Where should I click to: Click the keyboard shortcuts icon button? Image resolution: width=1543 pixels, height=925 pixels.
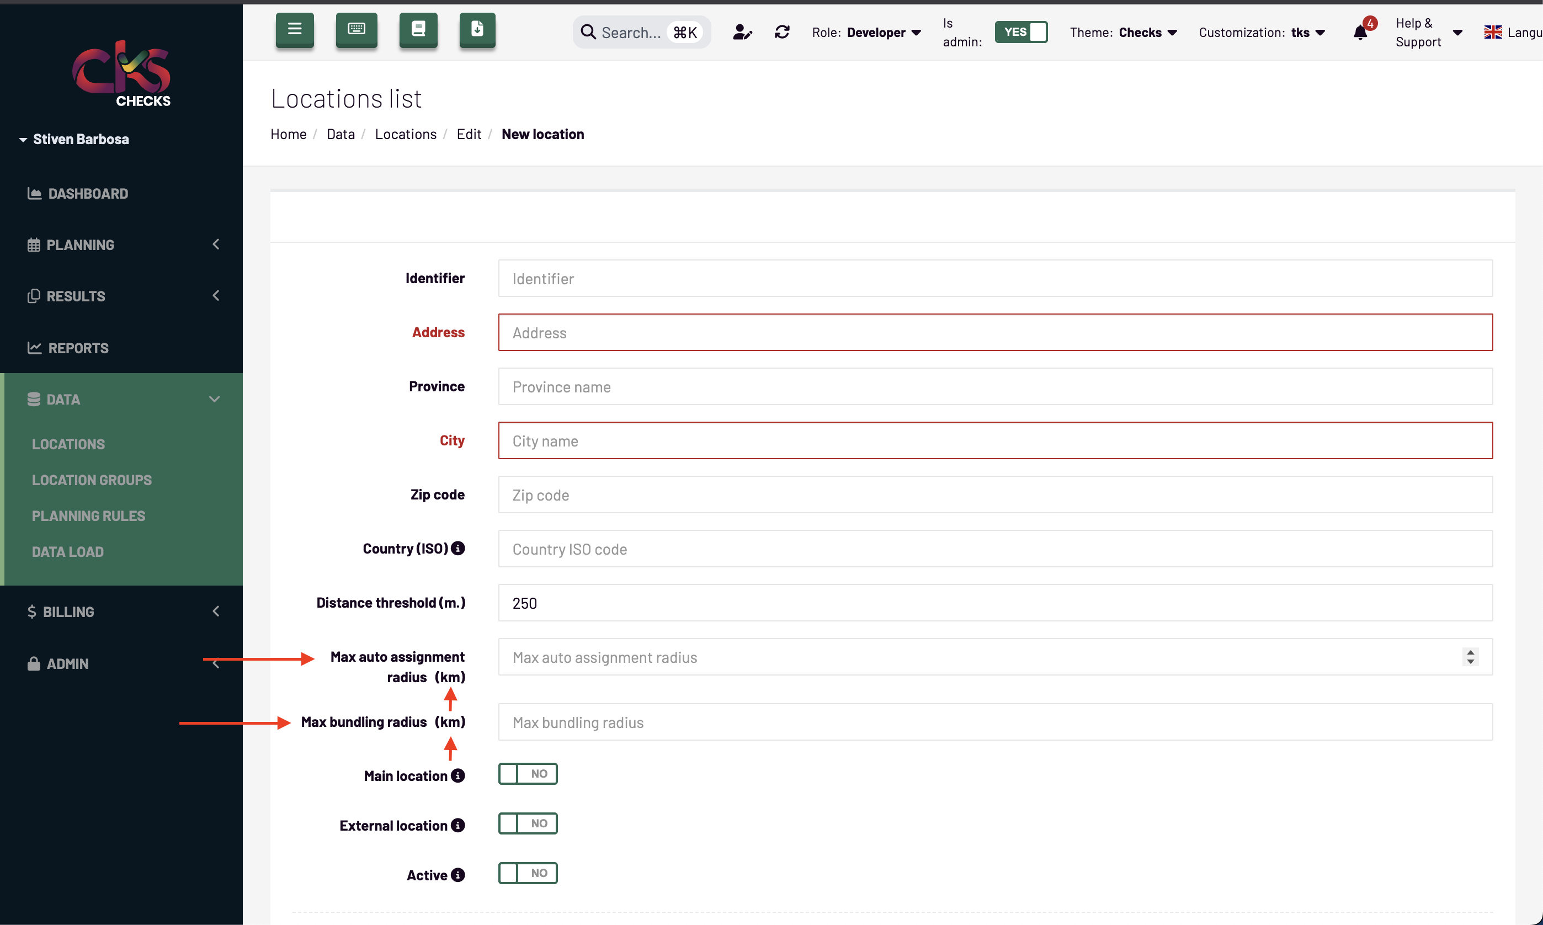[357, 30]
